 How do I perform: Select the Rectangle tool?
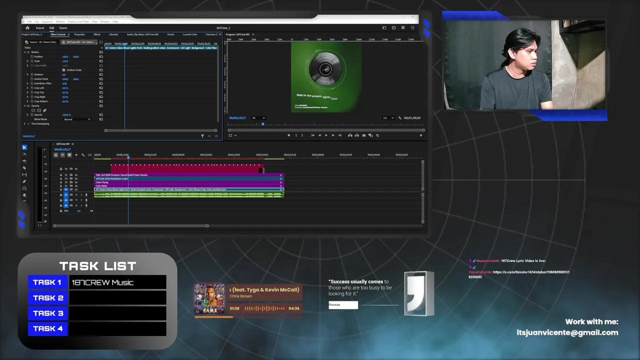click(24, 188)
